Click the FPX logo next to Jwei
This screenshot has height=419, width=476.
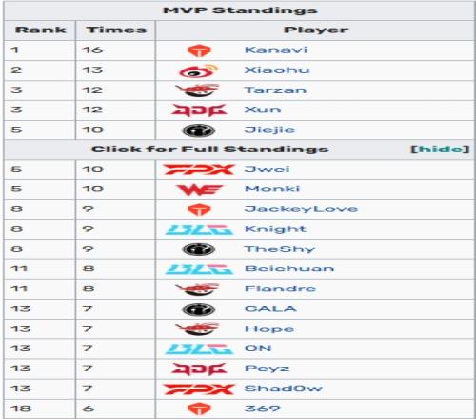[199, 170]
